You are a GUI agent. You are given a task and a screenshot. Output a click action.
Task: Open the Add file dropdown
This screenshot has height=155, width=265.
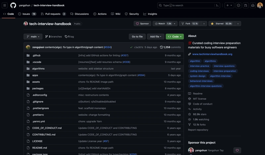pyautogui.click(x=156, y=37)
